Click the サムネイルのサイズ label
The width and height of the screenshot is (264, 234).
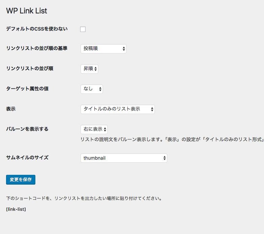coord(27,157)
